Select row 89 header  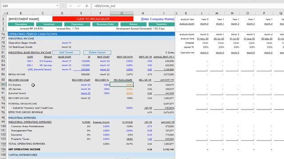coord(3,84)
